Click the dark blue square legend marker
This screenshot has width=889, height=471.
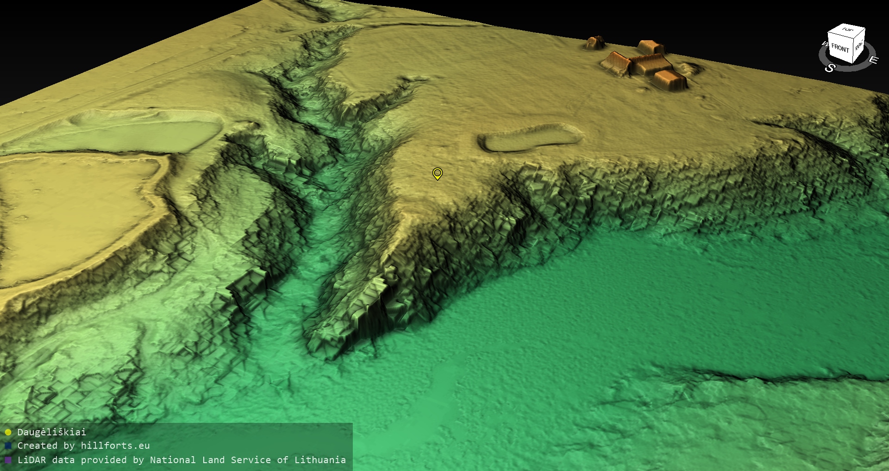click(8, 446)
